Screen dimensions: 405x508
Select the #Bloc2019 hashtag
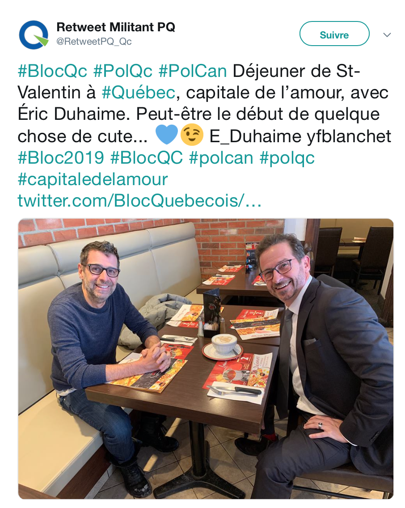61,158
